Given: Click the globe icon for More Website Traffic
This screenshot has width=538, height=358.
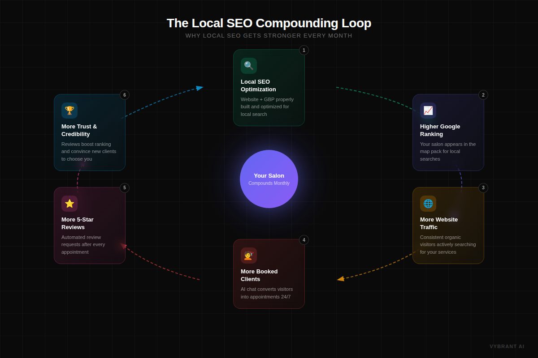Looking at the screenshot, I should point(428,204).
